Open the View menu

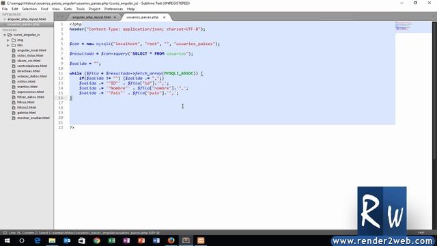pos(56,9)
